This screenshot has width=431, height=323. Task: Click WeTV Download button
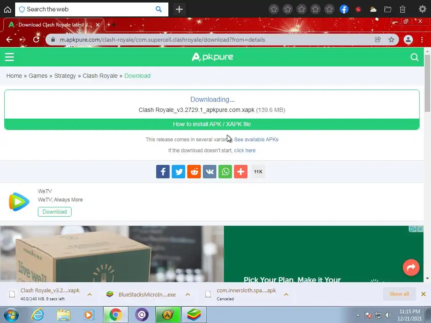(x=55, y=212)
